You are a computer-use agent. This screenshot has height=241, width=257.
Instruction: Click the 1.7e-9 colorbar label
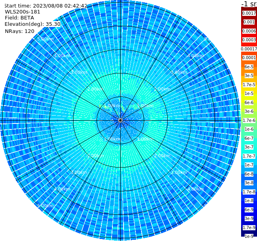pos(249,228)
